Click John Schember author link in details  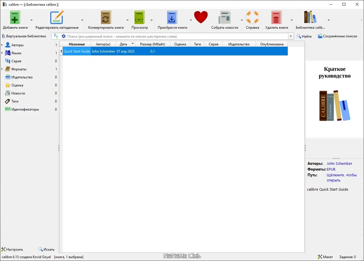[339, 163]
